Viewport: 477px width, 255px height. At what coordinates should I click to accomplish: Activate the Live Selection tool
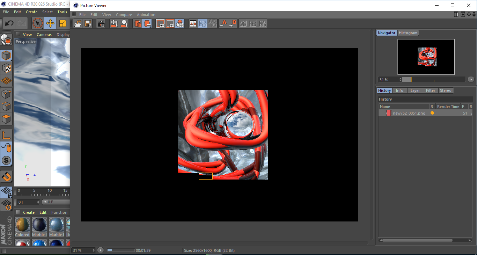pyautogui.click(x=37, y=23)
